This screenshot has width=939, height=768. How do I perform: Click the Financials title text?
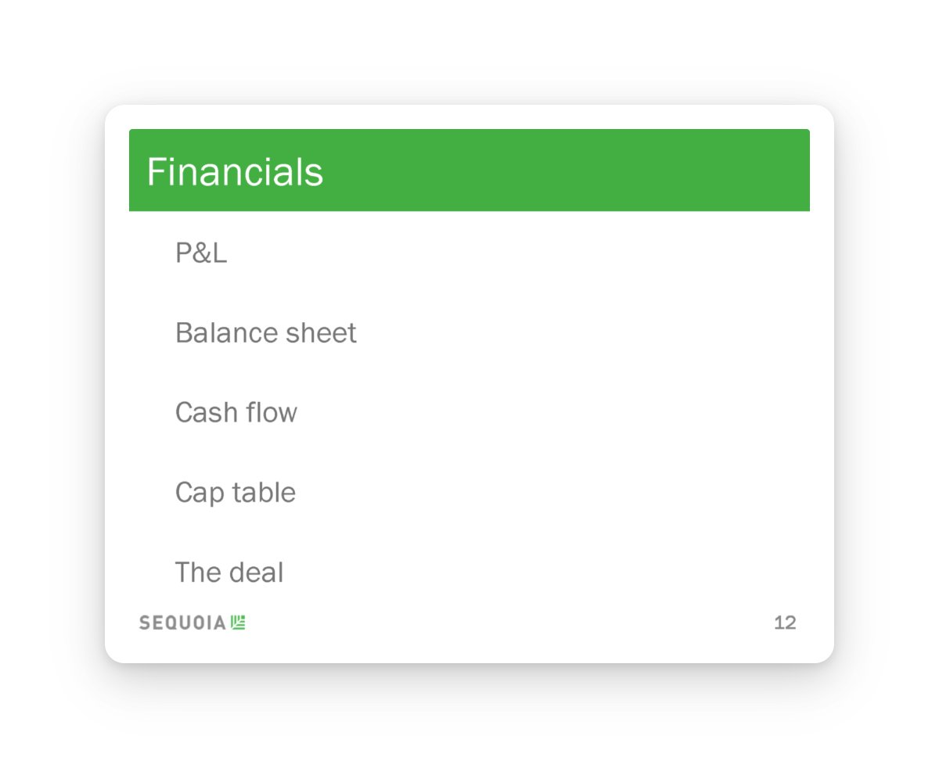(235, 171)
